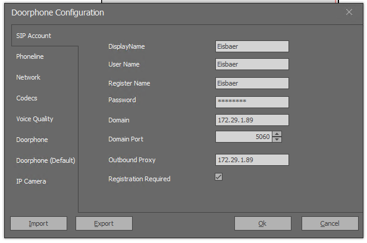Click the Domain Port value box
Image resolution: width=367 pixels, height=243 pixels.
[244, 137]
